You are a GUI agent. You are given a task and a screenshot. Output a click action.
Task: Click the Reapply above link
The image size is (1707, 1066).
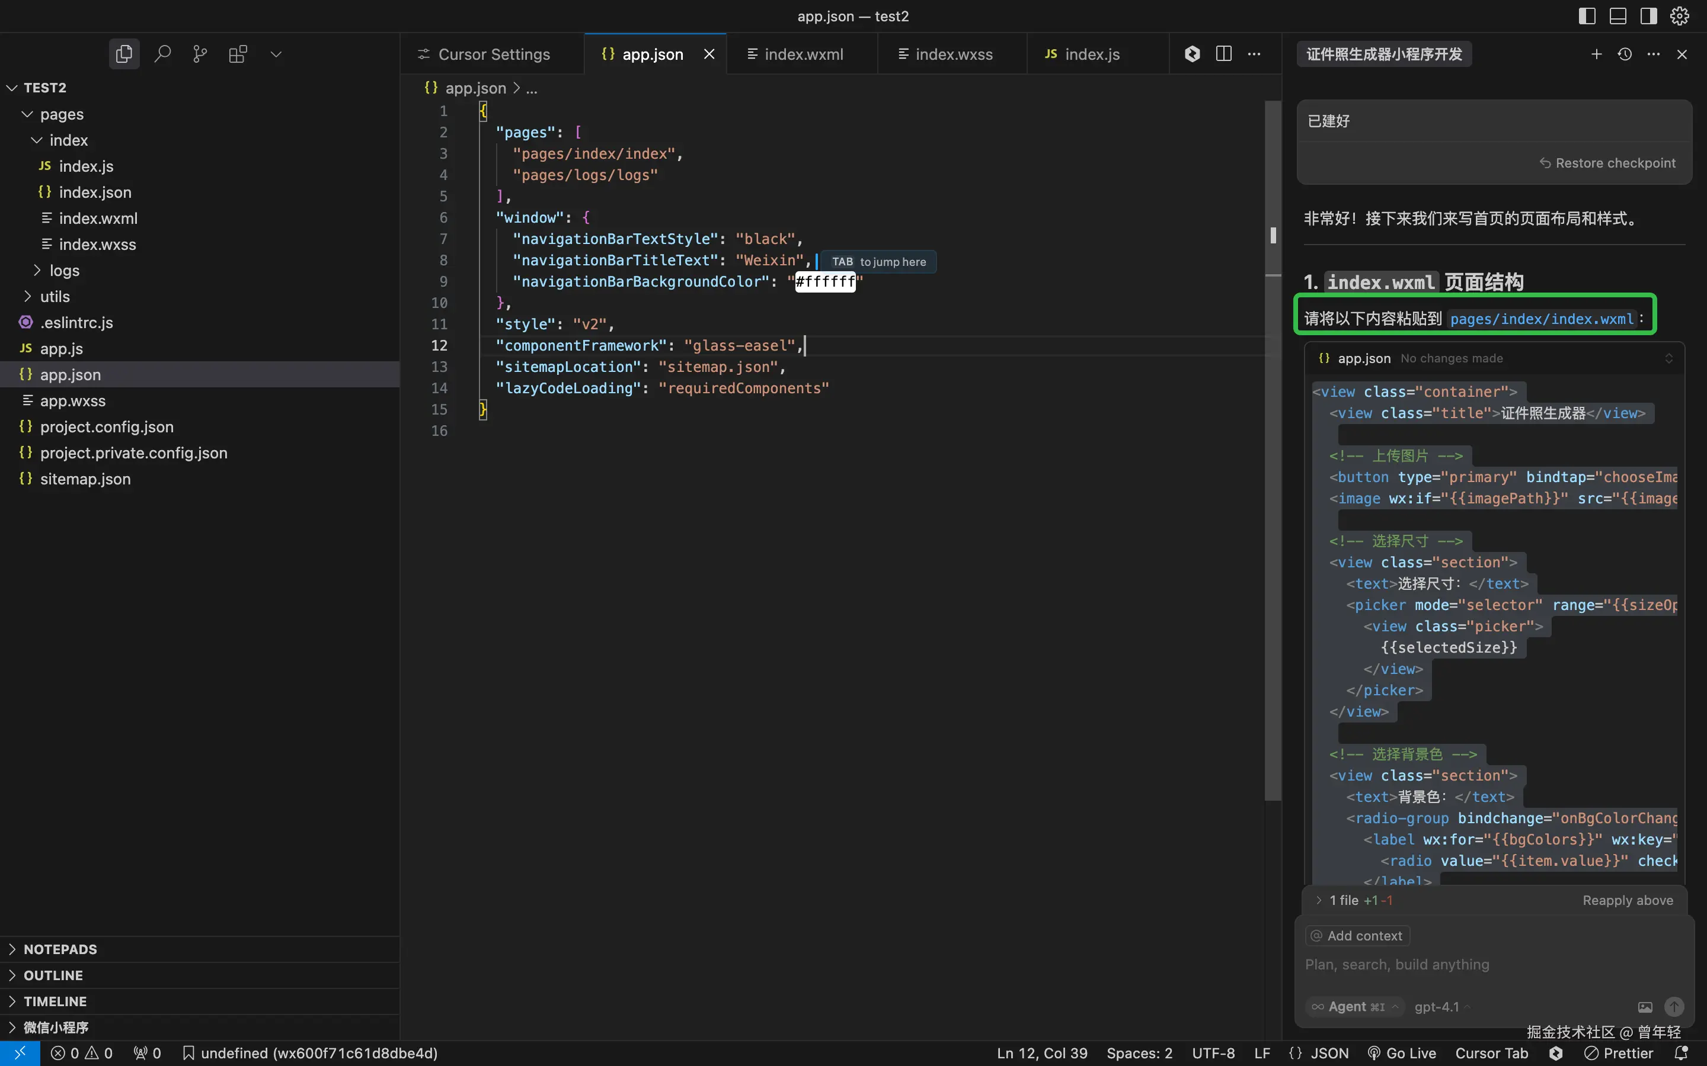click(1628, 900)
